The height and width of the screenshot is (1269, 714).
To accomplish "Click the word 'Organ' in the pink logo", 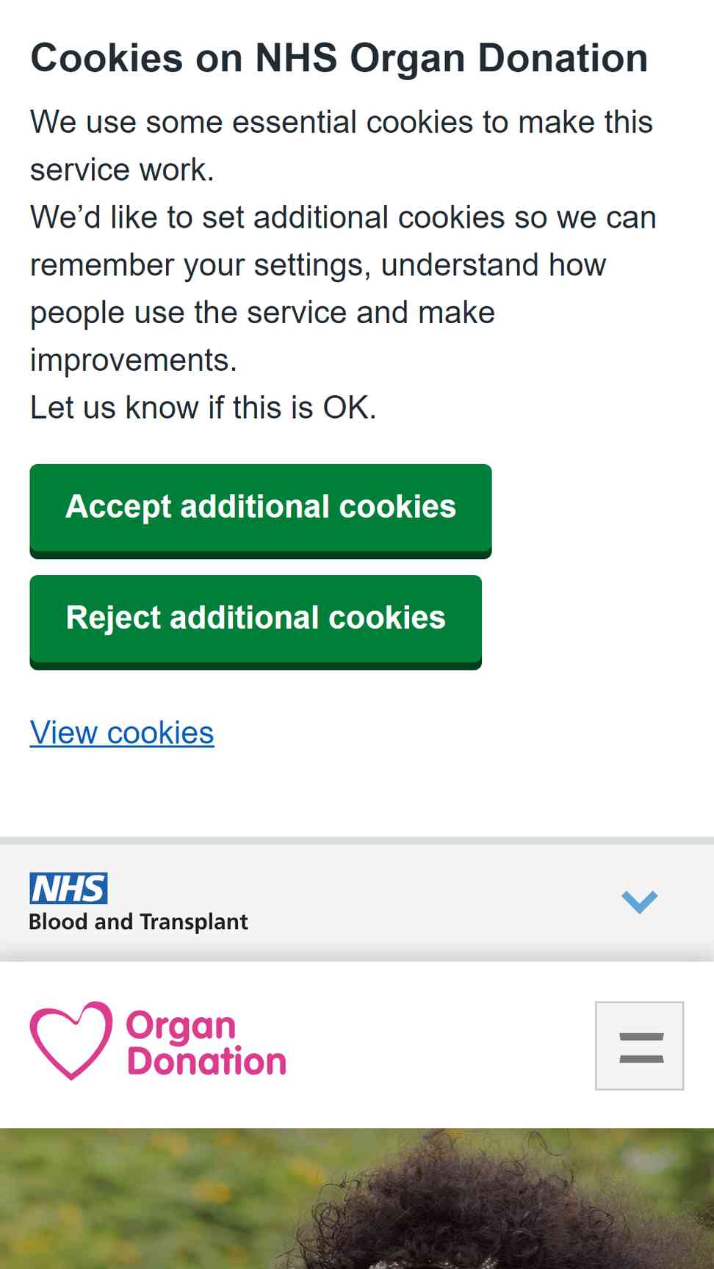I will coord(181,1027).
